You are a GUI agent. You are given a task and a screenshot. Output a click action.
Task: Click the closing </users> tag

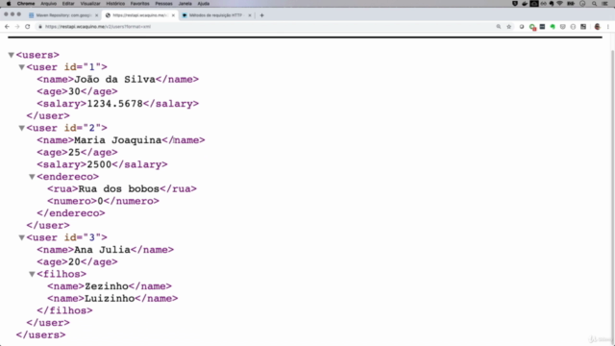40,334
